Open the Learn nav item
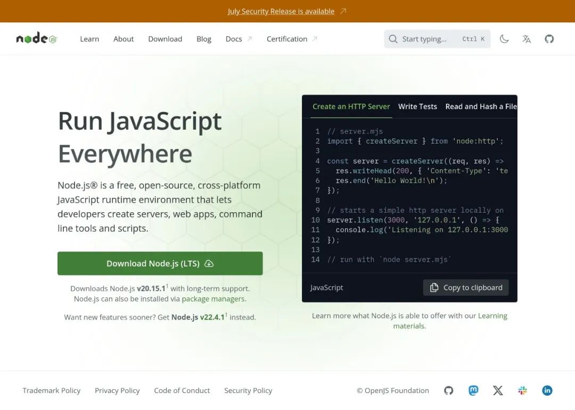 click(89, 39)
